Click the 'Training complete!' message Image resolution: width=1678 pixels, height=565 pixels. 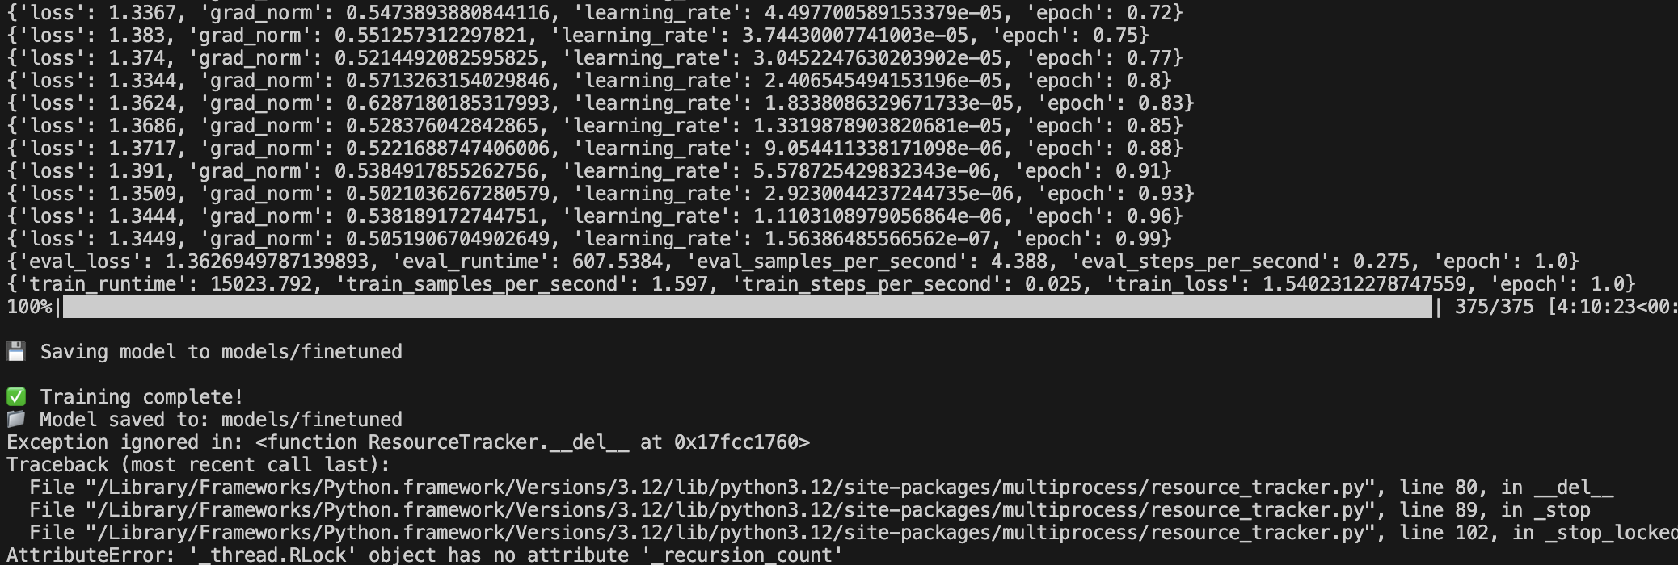coord(141,396)
